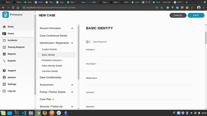Open the Support question mark icon
The image size is (207, 116).
(x=4, y=71)
